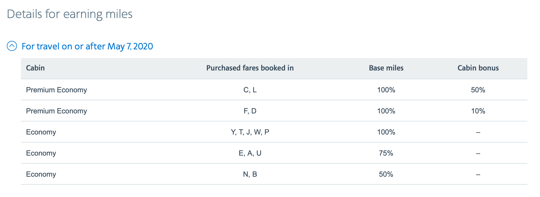Click the 'Base miles' column header

coord(386,68)
